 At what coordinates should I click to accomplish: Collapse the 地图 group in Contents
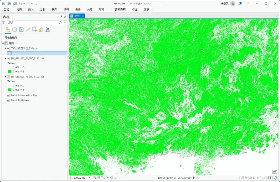(3, 43)
